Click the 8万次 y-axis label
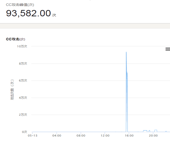Viewport: 170px width, 141px height. (23, 63)
